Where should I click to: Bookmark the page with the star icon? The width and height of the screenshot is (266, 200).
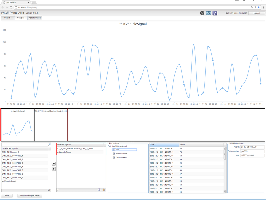tap(259, 7)
